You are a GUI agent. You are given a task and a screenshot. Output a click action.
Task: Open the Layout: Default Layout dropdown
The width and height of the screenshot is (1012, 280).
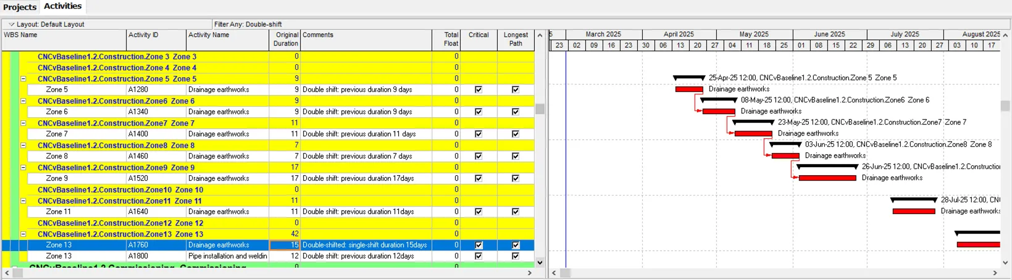tap(12, 24)
